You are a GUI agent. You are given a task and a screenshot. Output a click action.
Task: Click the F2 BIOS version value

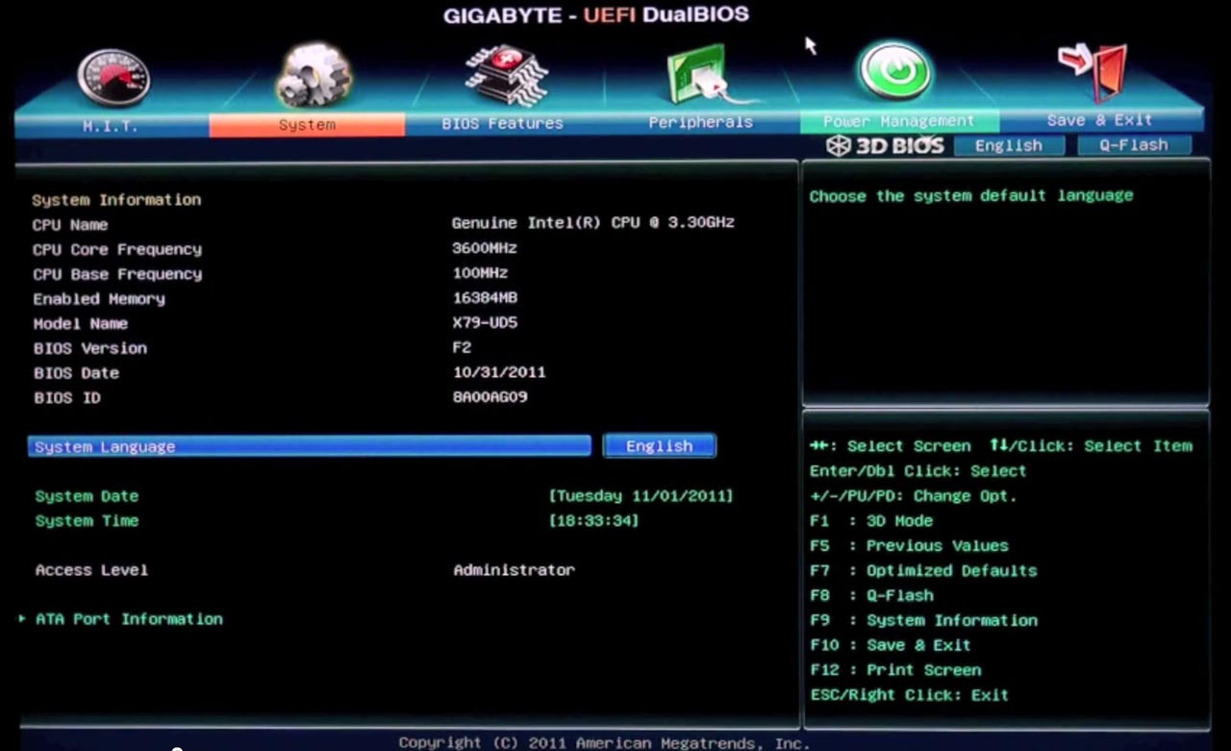pos(462,348)
